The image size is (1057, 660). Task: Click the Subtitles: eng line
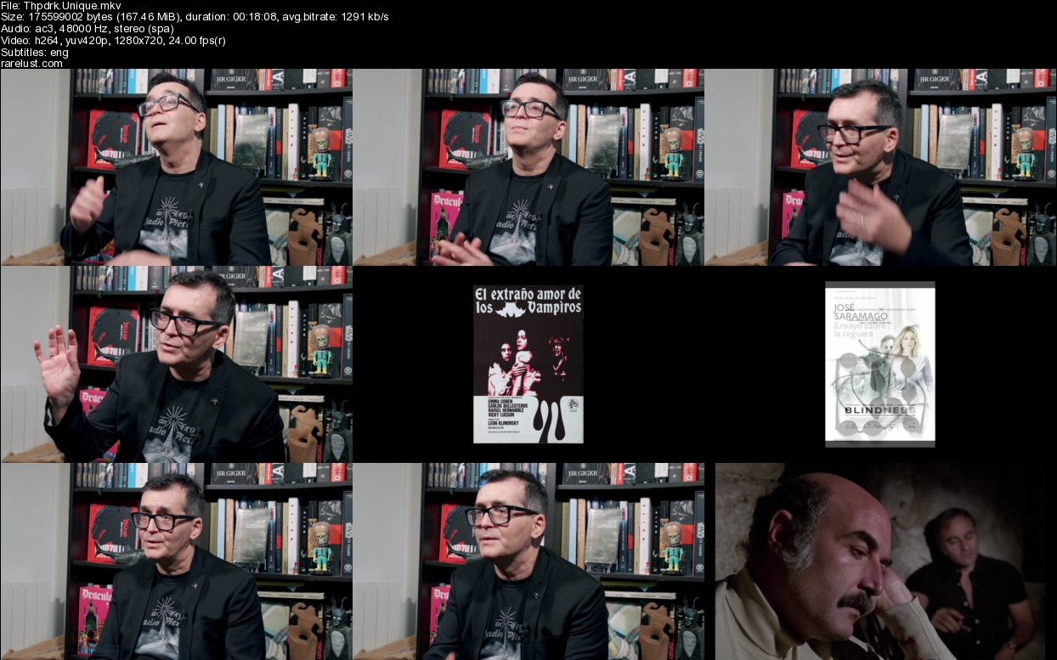[34, 53]
